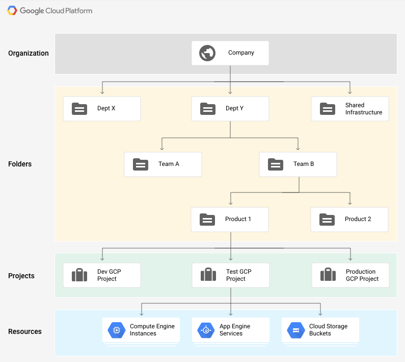Select the Product 1 folder icon
The width and height of the screenshot is (405, 362).
[207, 220]
